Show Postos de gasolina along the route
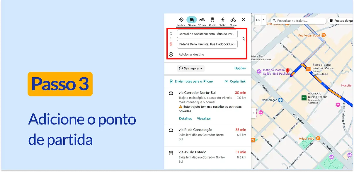 pos(341,21)
